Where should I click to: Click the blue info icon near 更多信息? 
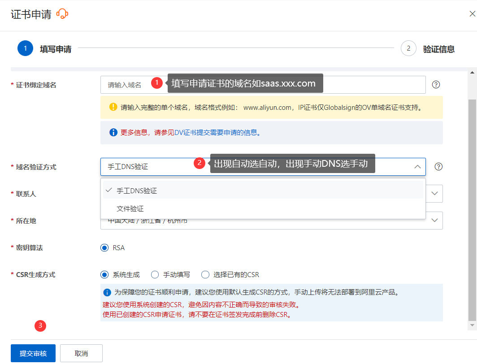tap(113, 133)
